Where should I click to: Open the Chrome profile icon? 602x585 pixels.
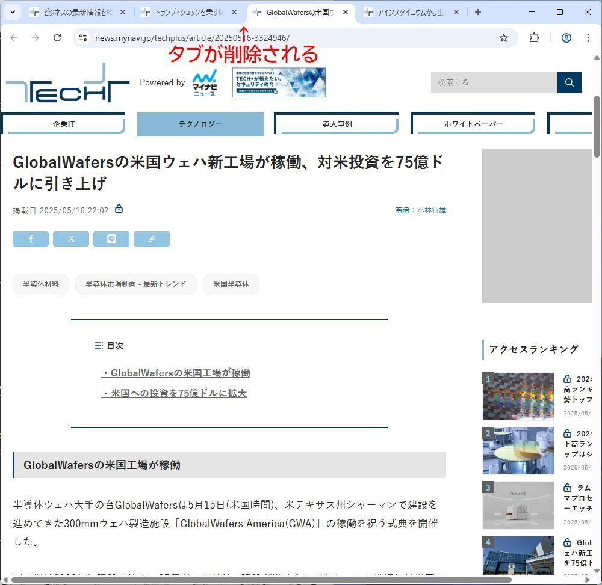tap(566, 37)
